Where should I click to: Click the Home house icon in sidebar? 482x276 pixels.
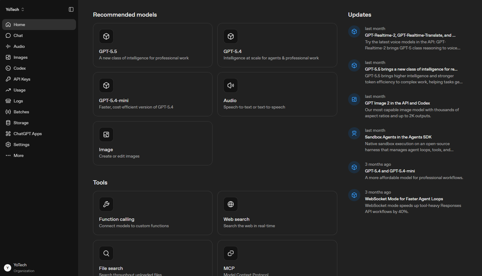click(8, 25)
